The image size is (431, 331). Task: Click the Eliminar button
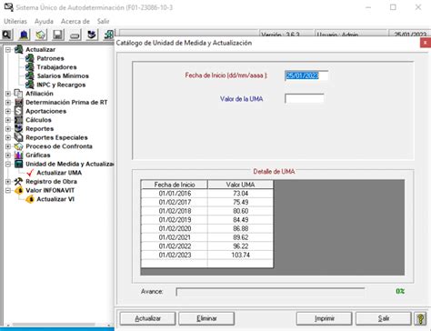coord(206,318)
